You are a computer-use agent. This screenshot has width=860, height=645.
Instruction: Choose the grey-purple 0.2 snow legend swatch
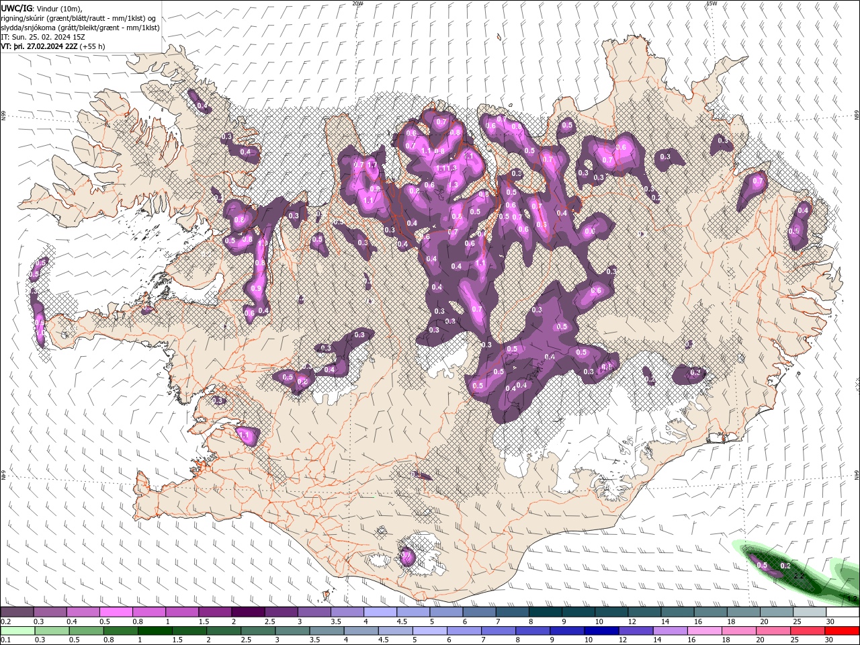17,612
